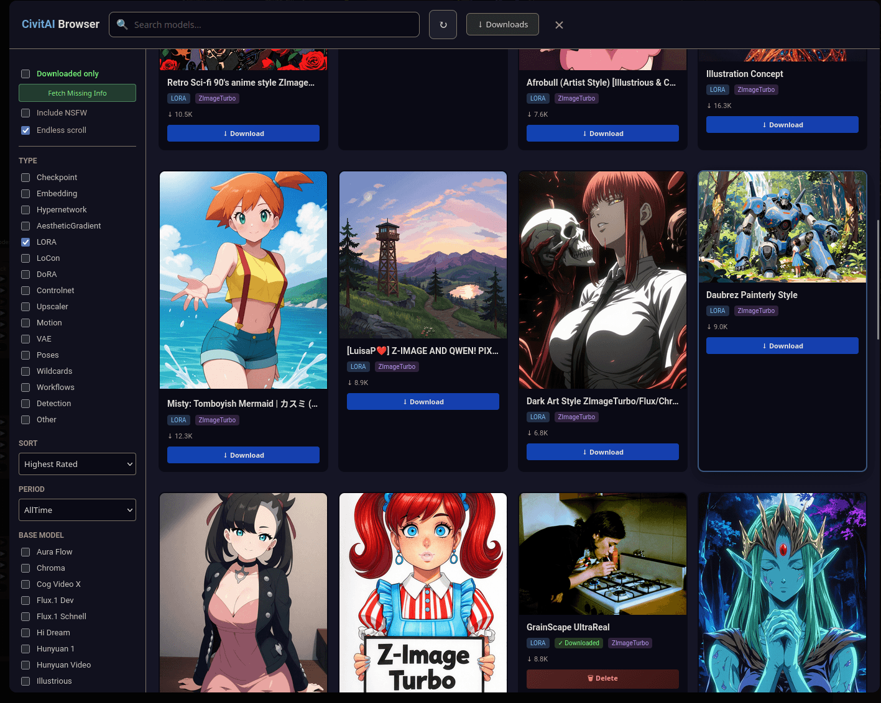Uncheck the LORA type filter

pyautogui.click(x=25, y=242)
